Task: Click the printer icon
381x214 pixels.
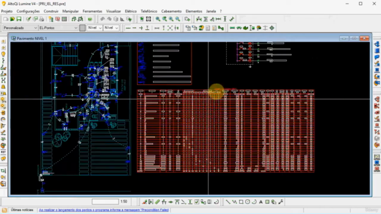Action: click(x=42, y=19)
